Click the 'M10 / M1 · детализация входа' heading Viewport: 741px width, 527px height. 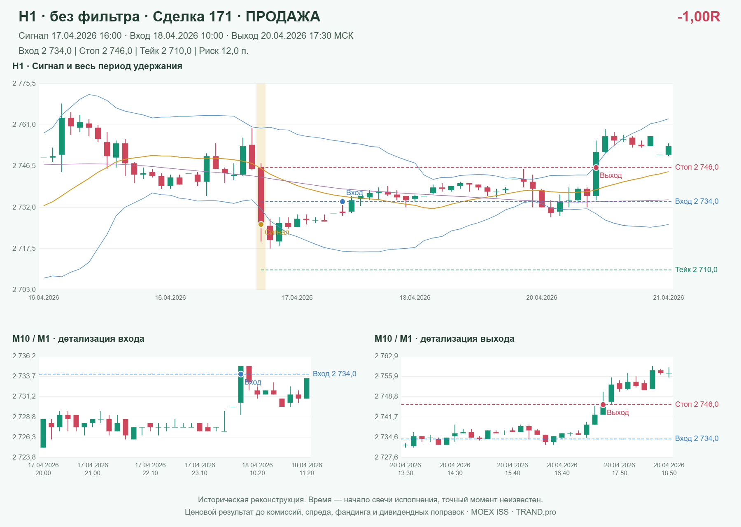coord(78,339)
